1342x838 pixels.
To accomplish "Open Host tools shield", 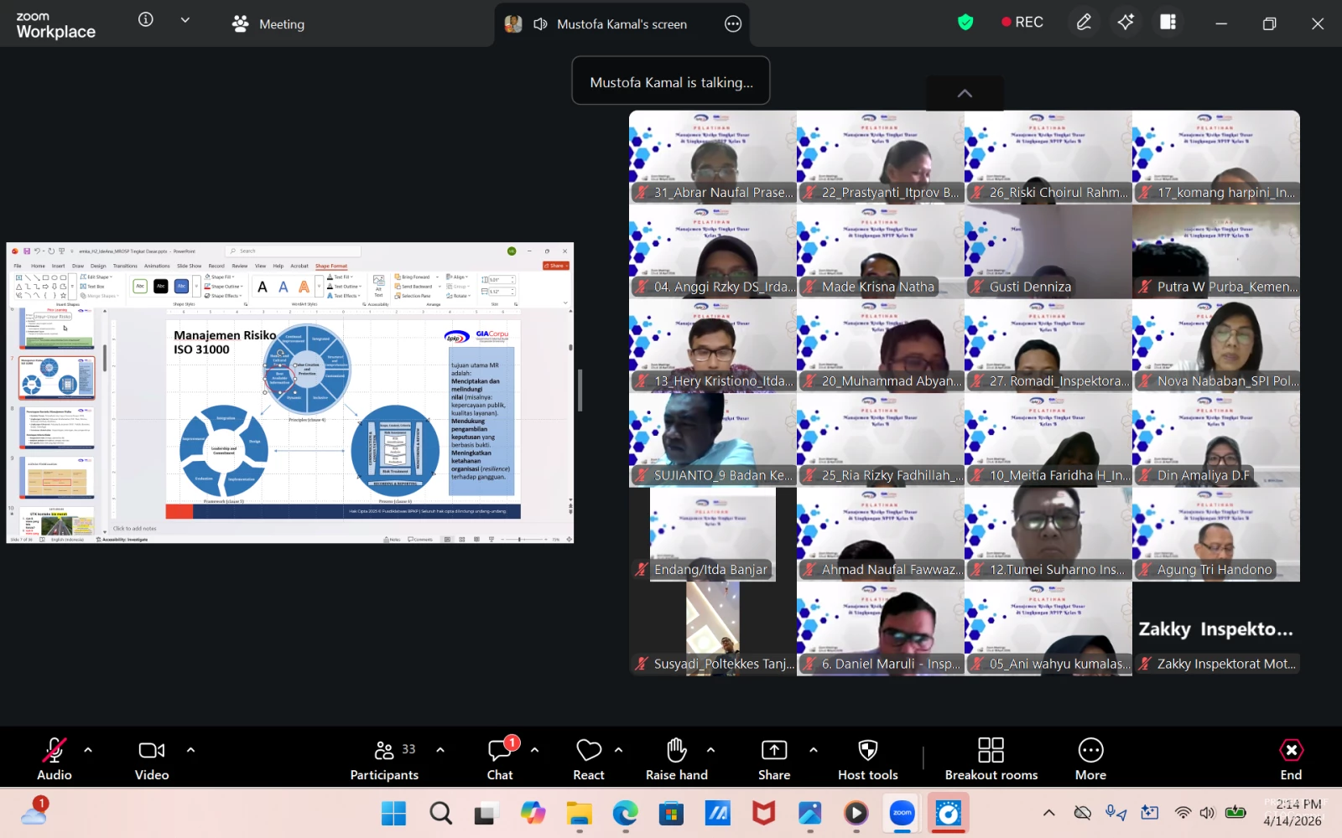I will [x=867, y=759].
